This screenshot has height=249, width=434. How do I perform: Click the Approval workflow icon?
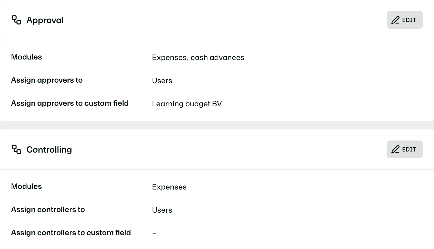click(x=17, y=20)
